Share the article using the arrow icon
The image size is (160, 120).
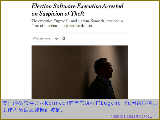[x=56, y=39]
